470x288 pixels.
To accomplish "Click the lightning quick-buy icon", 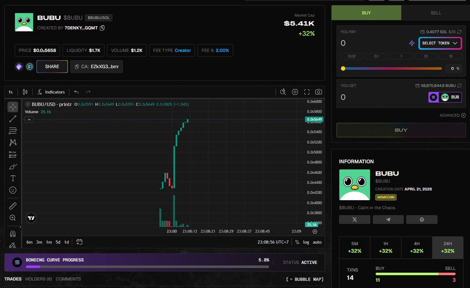I will click(x=412, y=43).
